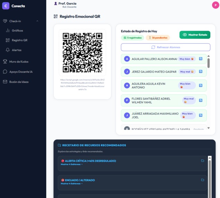Click ALERTA CRÍTICA (+40% DESREGULADO) title
This screenshot has width=220, height=198.
coord(91,161)
